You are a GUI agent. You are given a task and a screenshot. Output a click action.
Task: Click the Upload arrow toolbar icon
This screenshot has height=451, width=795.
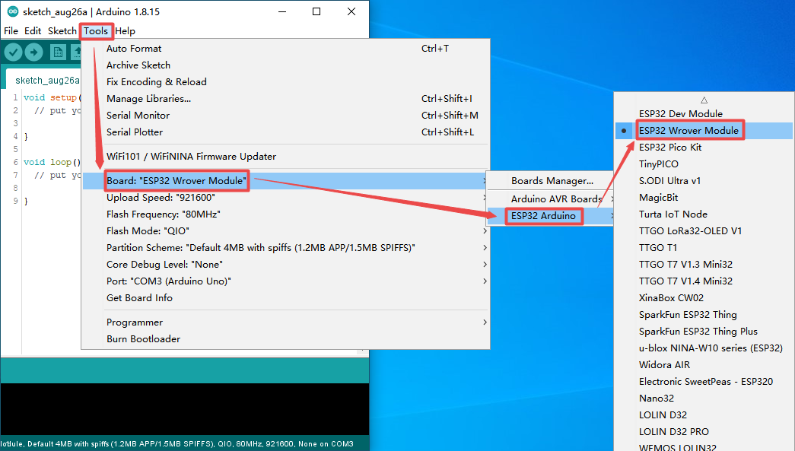tap(34, 52)
